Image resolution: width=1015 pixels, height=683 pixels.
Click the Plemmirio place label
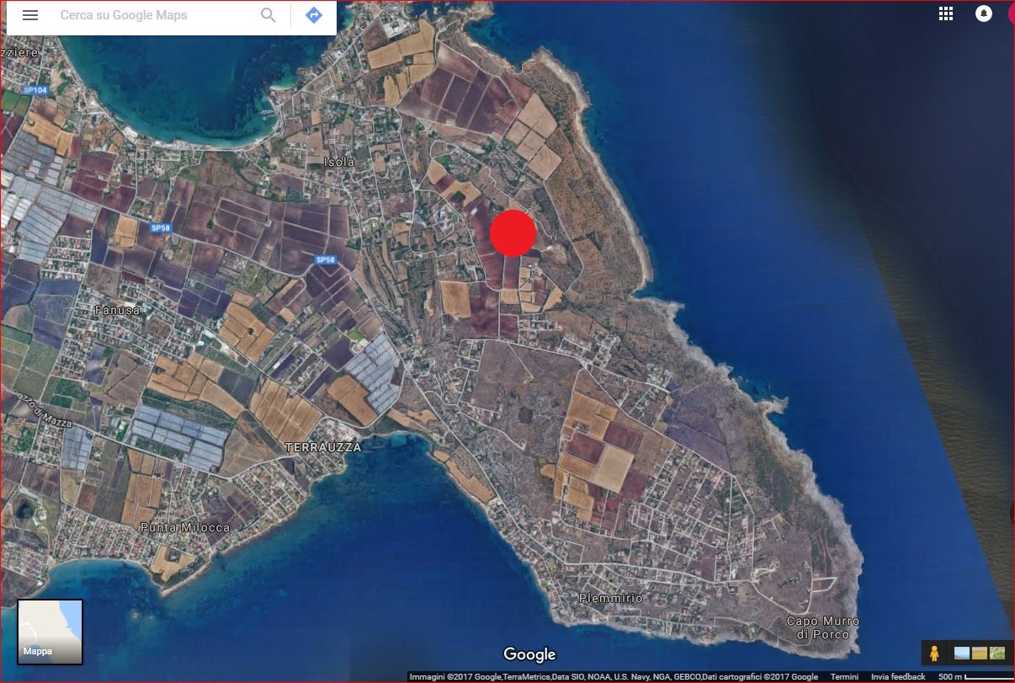tap(609, 596)
